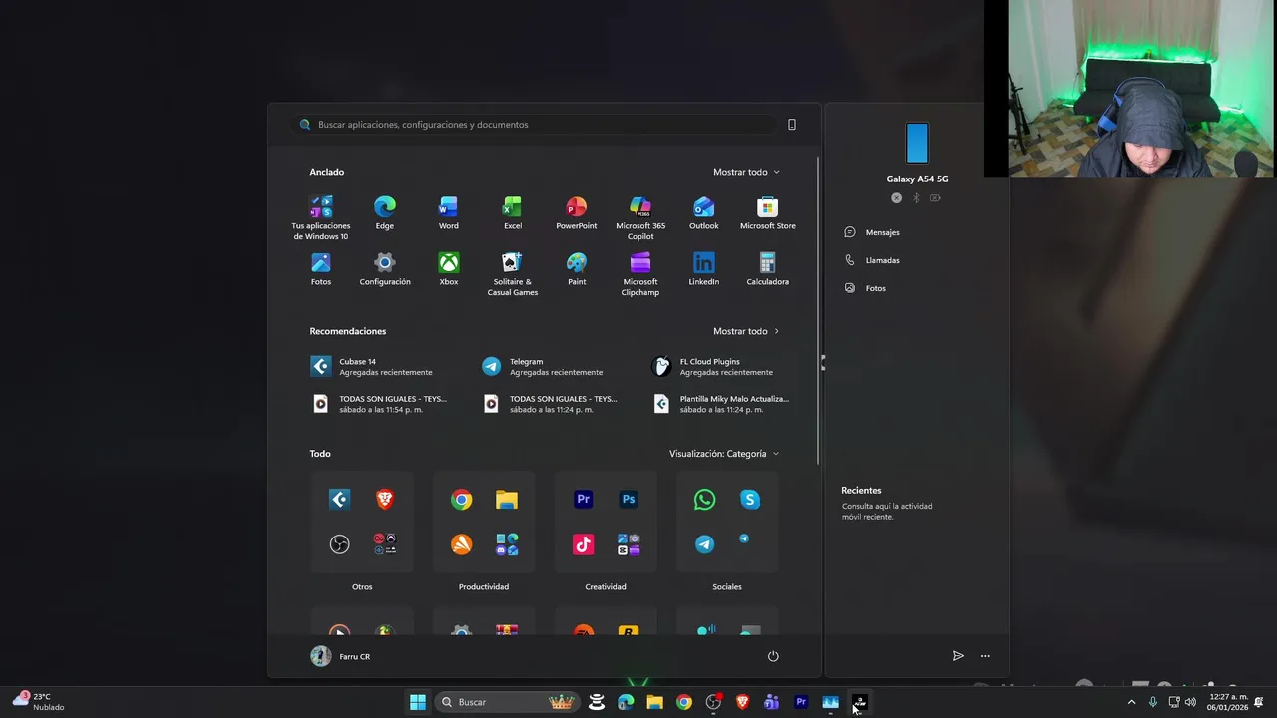Open Tus aplicaciones de Windows 10

click(321, 218)
